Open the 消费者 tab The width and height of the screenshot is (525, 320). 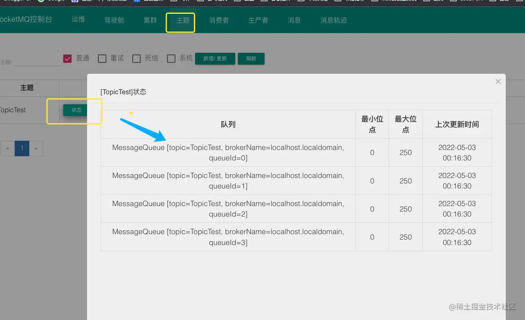point(219,20)
